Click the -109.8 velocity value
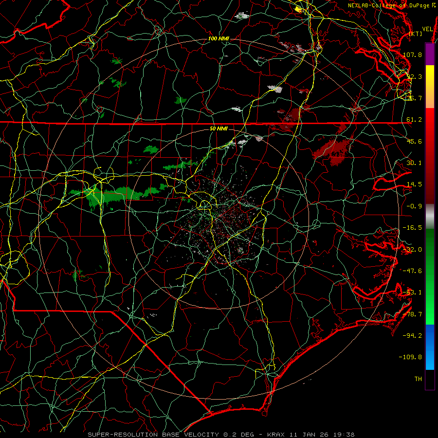The height and width of the screenshot is (438, 438). (x=411, y=357)
